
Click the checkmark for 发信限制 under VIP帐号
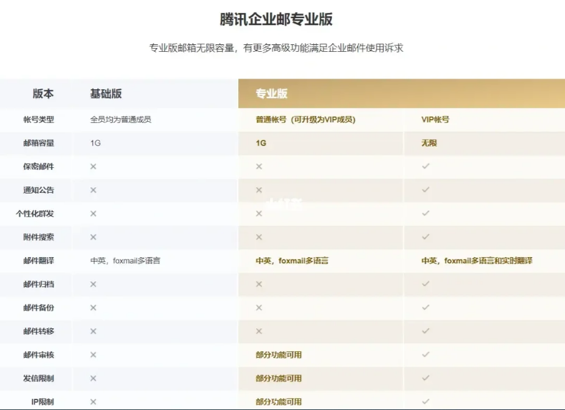(425, 378)
